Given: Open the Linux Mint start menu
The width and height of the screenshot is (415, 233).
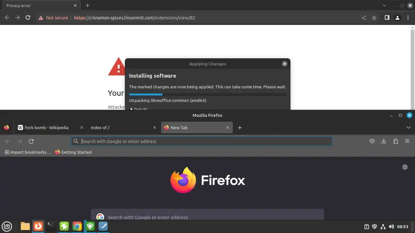Looking at the screenshot, I should coord(7,226).
